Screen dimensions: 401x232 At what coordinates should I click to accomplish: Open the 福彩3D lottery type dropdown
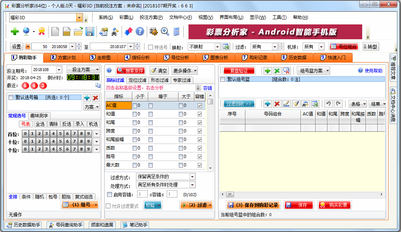coord(79,18)
